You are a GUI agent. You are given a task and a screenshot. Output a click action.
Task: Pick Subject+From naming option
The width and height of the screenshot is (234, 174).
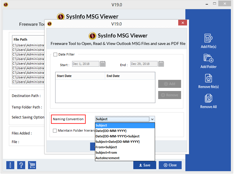click(125, 153)
